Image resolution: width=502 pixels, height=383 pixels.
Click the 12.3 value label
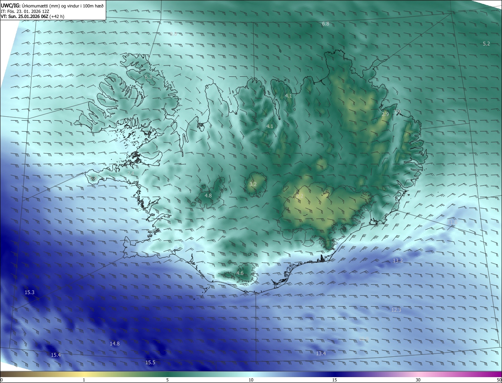(397, 310)
